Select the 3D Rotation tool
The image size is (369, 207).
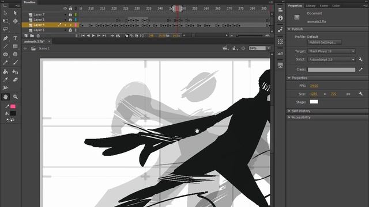click(x=16, y=21)
